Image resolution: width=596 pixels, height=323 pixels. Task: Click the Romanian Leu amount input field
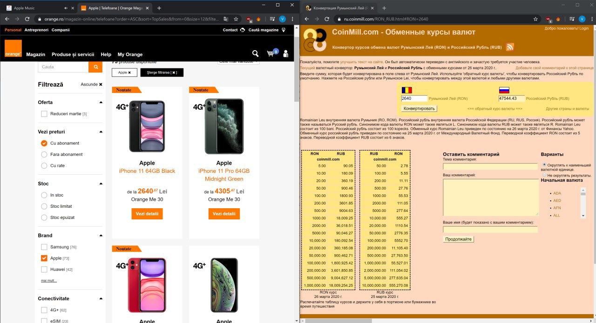414,99
